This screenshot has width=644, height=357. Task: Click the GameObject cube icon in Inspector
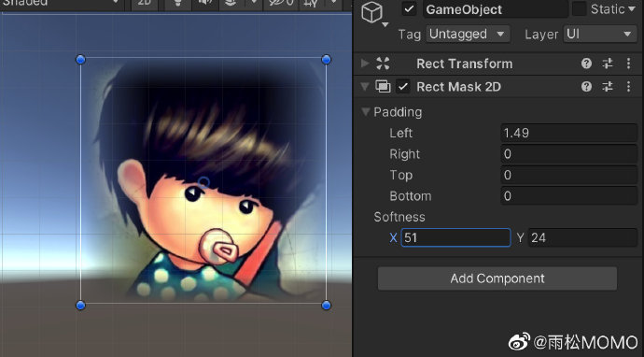pos(371,12)
